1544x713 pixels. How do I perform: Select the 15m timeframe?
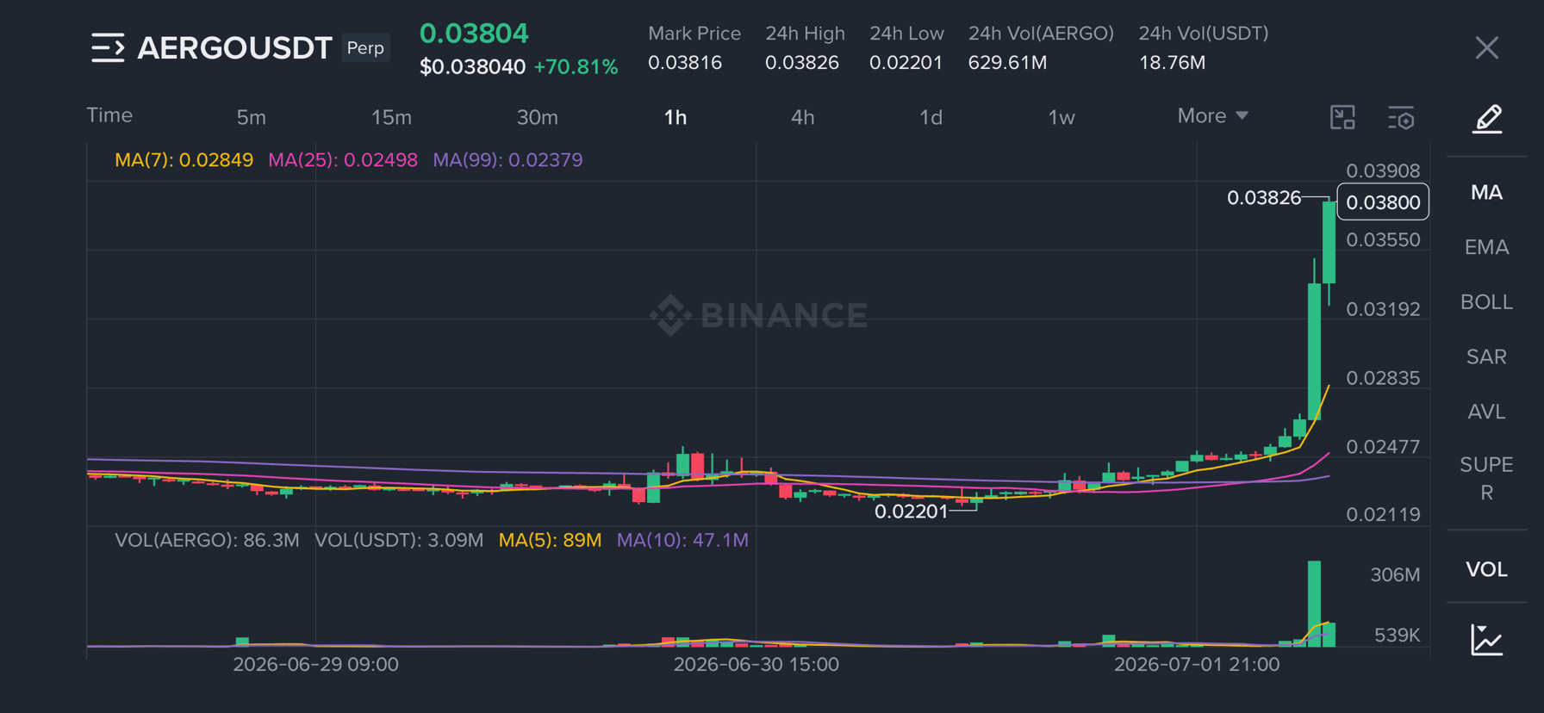(391, 117)
